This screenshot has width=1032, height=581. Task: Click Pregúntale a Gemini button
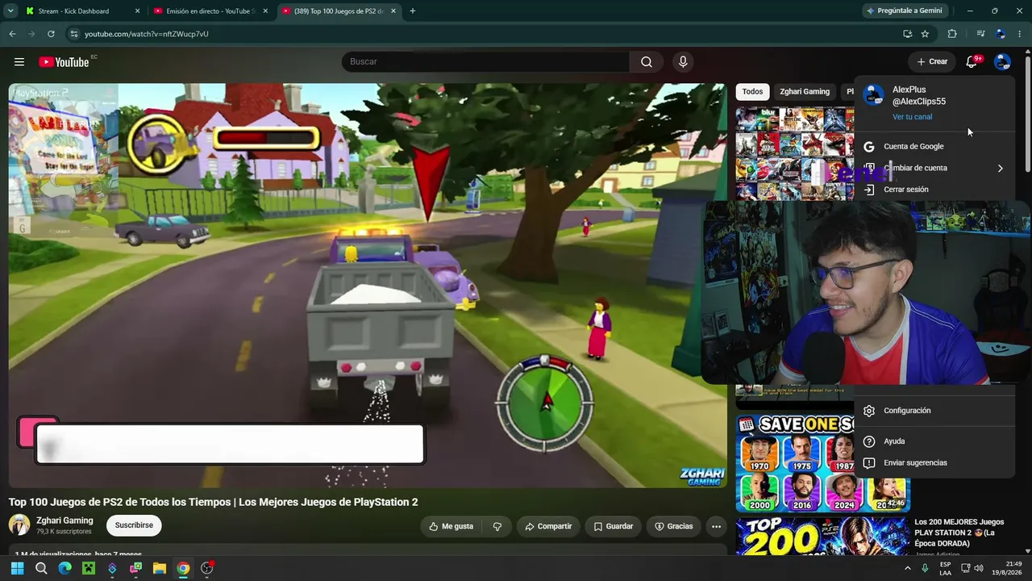point(904,11)
